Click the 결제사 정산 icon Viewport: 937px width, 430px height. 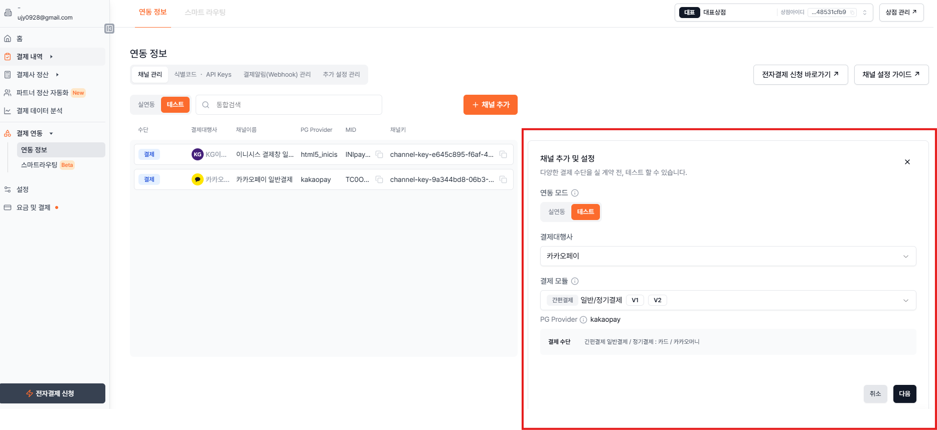point(8,75)
